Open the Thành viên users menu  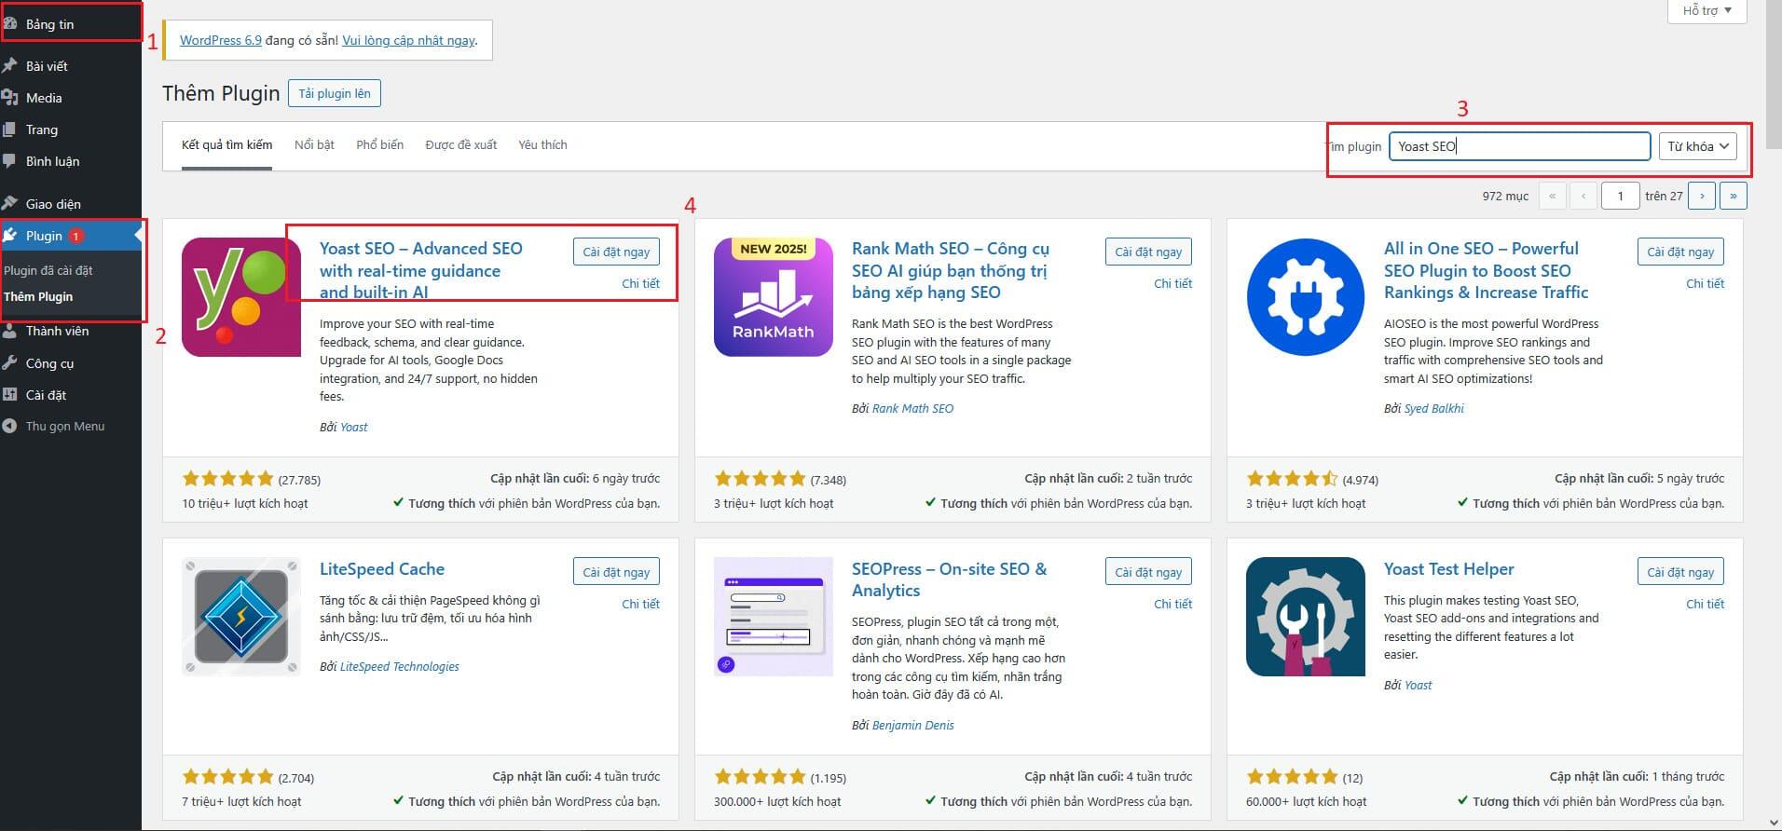coord(71,331)
